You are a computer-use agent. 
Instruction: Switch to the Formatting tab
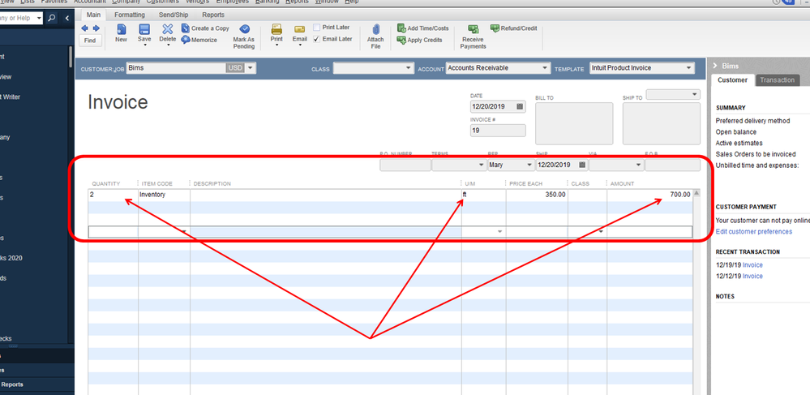point(130,15)
